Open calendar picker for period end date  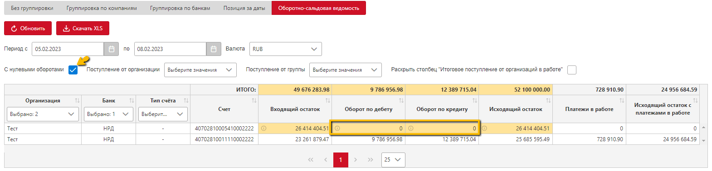click(214, 49)
